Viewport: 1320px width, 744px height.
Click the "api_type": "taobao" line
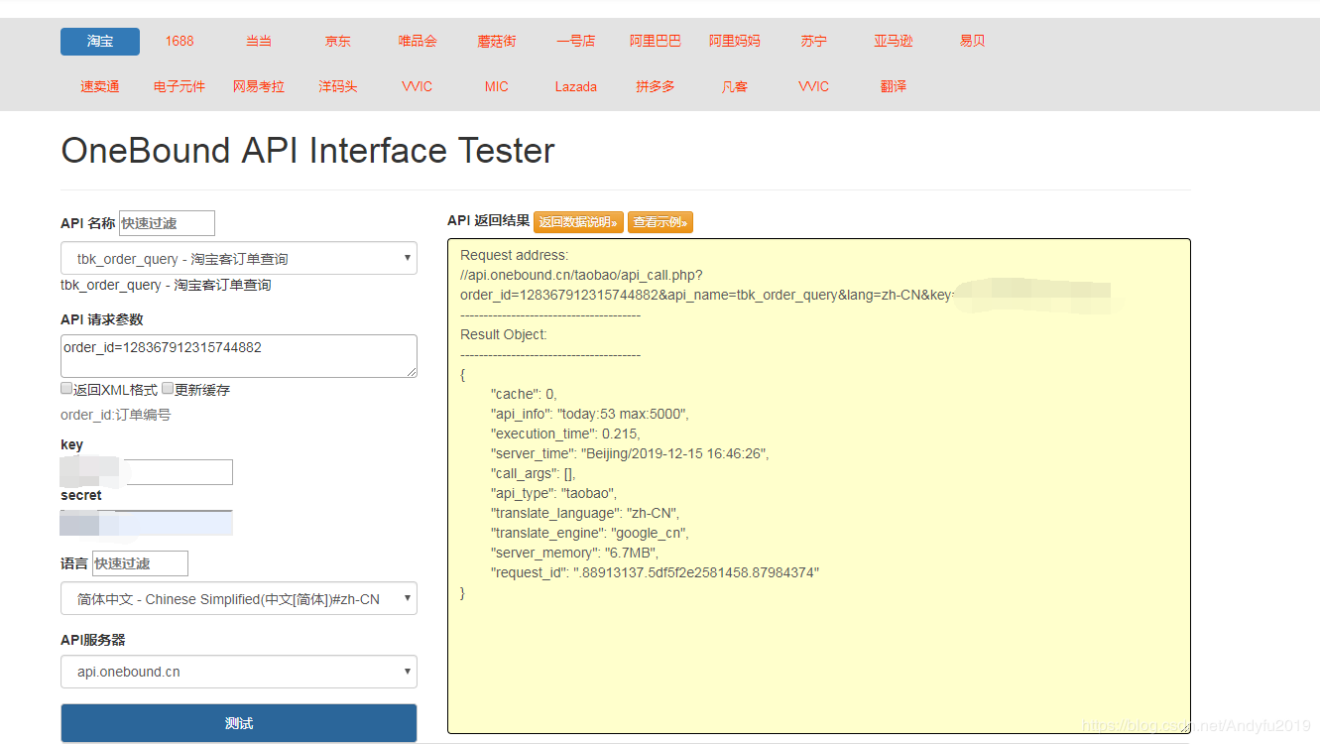pos(554,493)
